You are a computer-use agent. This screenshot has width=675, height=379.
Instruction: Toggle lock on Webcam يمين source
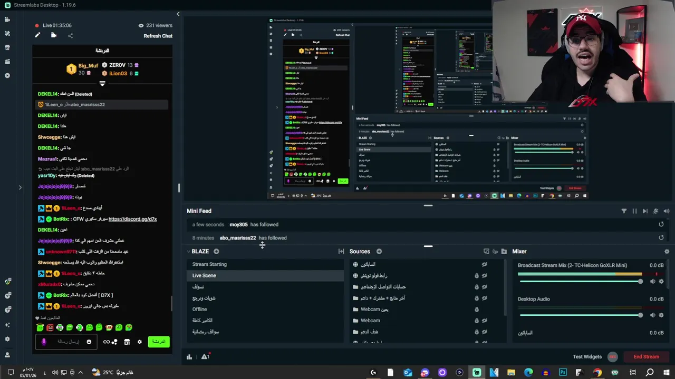[477, 310]
